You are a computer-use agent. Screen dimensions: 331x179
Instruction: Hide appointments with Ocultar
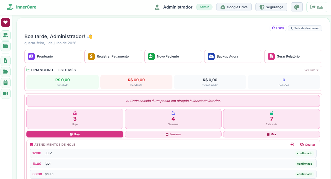pos(308,144)
